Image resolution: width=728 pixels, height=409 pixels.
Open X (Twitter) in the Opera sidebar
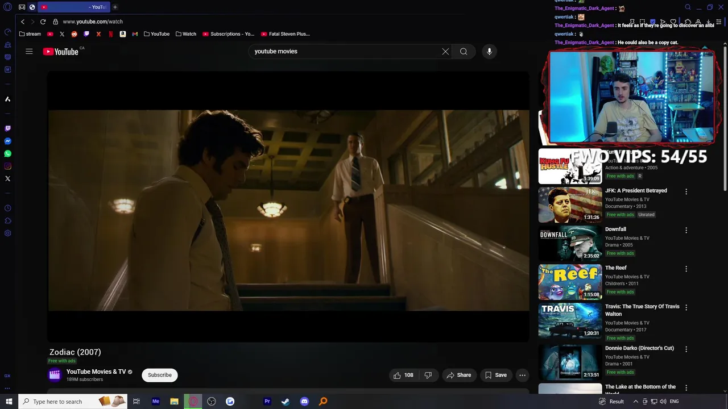pyautogui.click(x=7, y=178)
